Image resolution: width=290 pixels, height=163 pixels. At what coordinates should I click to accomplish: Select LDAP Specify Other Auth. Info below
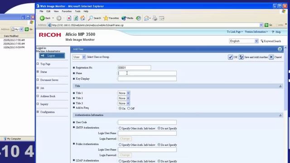click(x=120, y=161)
